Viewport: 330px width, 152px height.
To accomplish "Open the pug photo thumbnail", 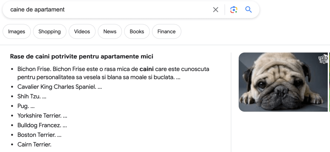I will pyautogui.click(x=283, y=82).
